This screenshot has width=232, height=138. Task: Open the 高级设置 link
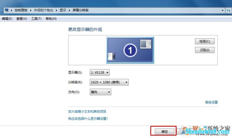(211, 102)
